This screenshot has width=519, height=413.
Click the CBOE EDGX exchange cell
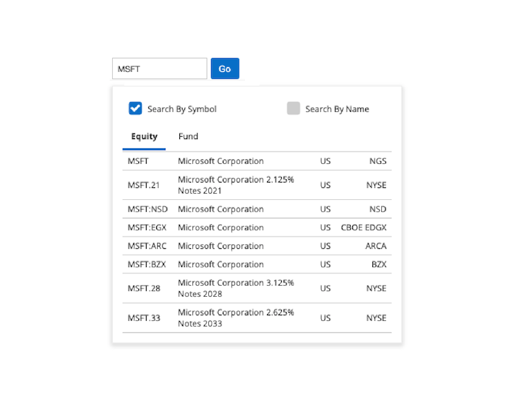point(363,228)
